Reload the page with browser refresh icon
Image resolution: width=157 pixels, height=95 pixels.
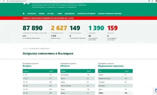click(4, 1)
